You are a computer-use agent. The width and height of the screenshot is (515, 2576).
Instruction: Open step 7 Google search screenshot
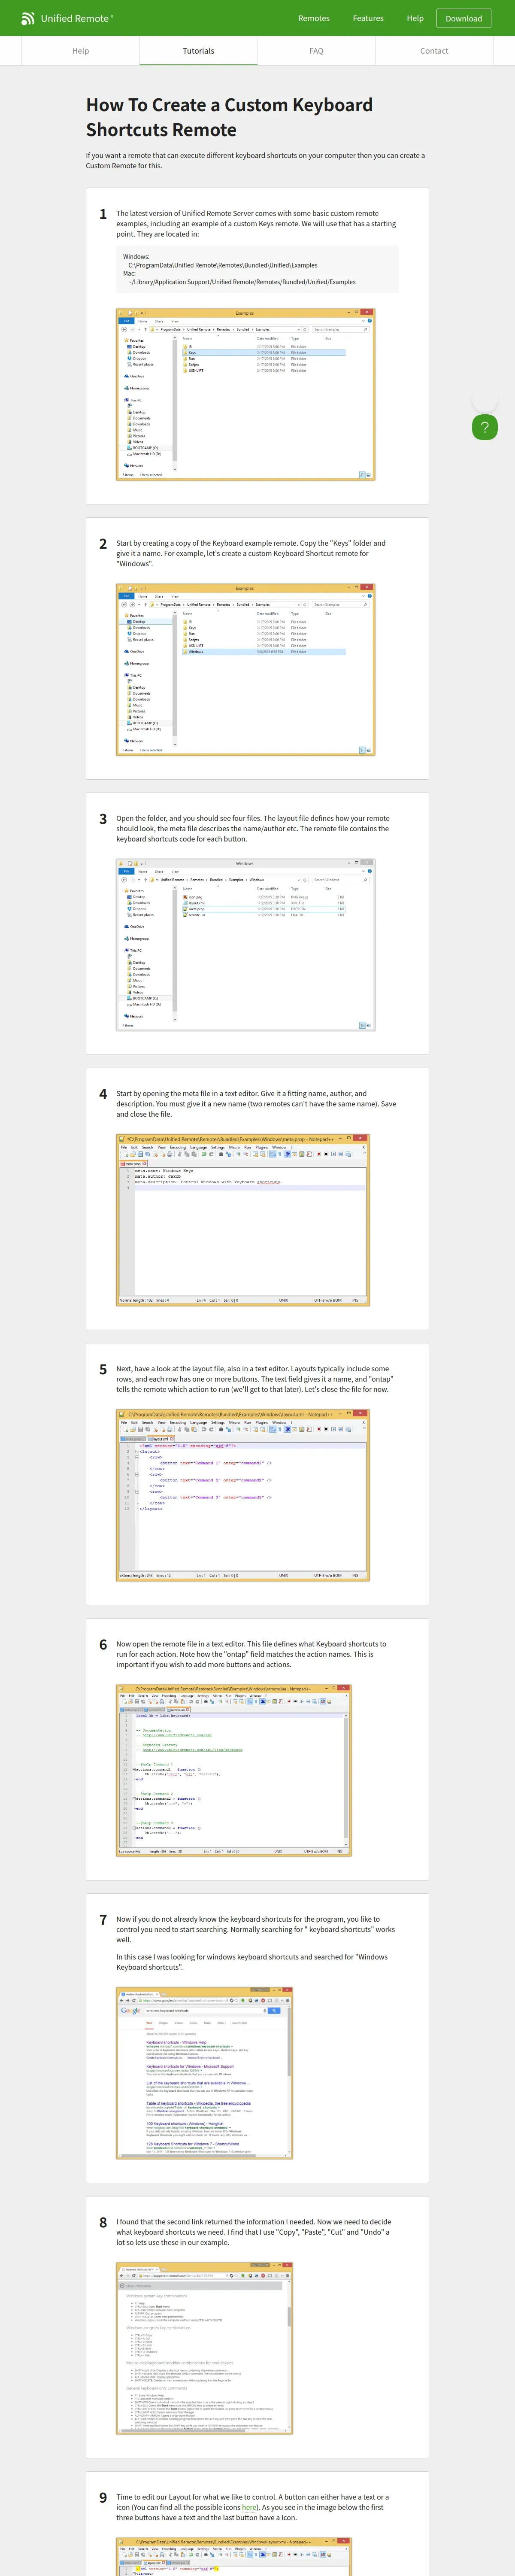pyautogui.click(x=204, y=2072)
